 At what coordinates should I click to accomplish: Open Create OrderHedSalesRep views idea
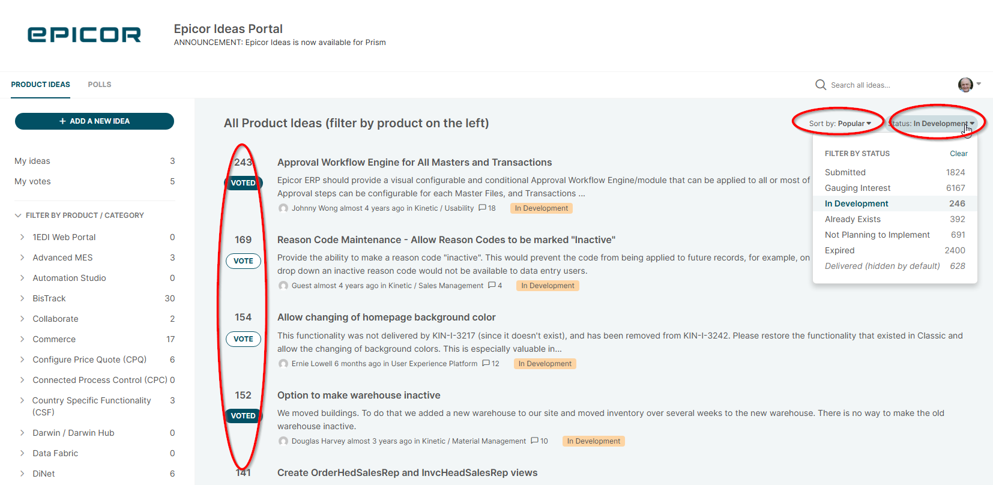coord(407,473)
